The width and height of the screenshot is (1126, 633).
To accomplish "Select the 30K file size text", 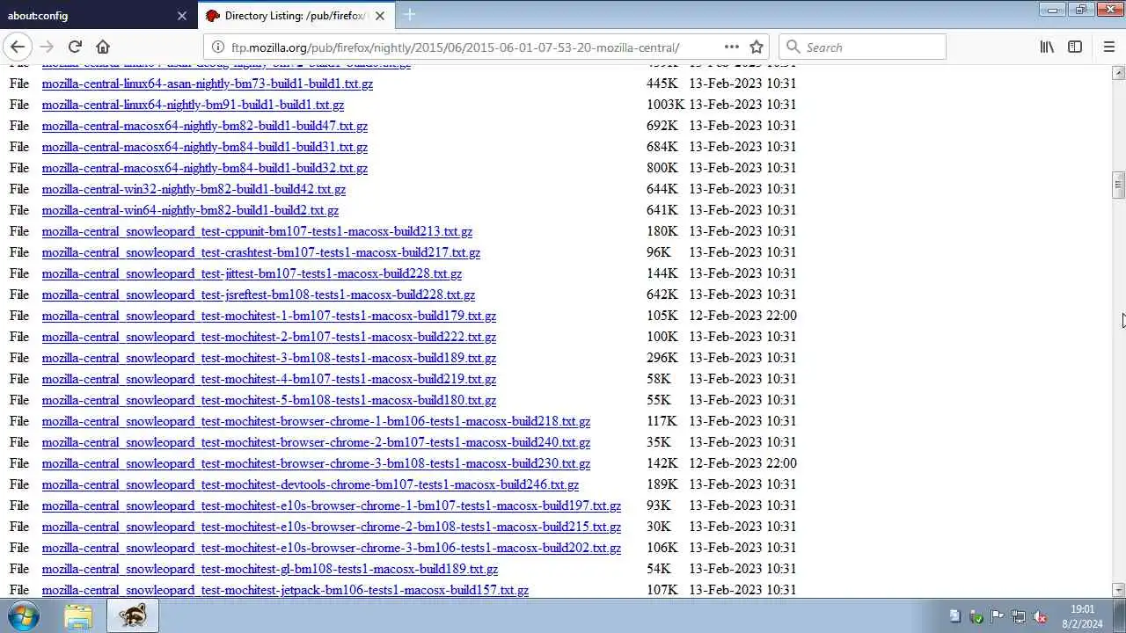I will click(658, 527).
